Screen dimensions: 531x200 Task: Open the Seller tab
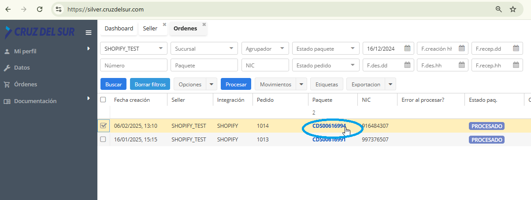point(150,29)
